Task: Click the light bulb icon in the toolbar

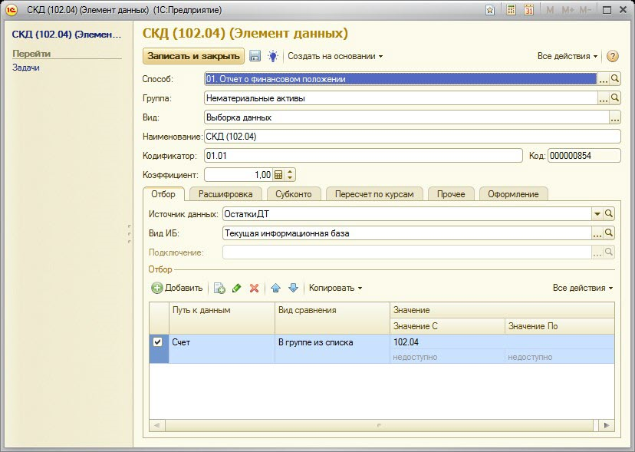Action: (272, 56)
